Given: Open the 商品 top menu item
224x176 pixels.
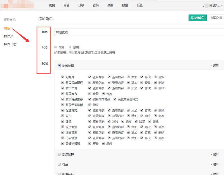Looking at the screenshot, I should (x=67, y=5).
